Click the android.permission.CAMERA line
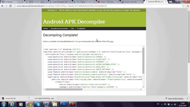 click(x=77, y=57)
